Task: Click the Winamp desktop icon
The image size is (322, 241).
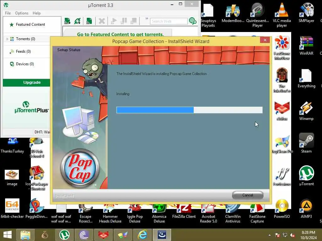Action: (306, 111)
